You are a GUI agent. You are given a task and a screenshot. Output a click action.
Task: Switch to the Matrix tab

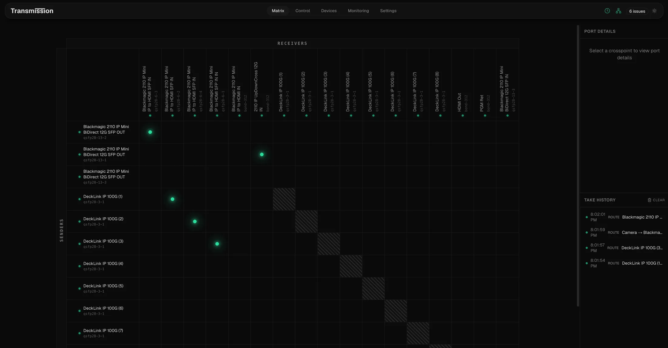(x=278, y=11)
